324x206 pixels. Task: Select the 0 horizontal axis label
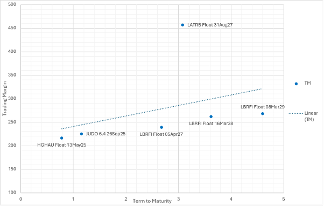point(20,199)
